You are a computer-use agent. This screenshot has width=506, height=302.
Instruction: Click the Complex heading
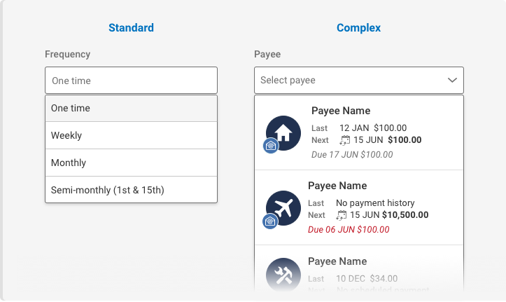click(358, 28)
